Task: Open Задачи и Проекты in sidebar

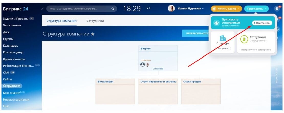Action: coord(16,19)
